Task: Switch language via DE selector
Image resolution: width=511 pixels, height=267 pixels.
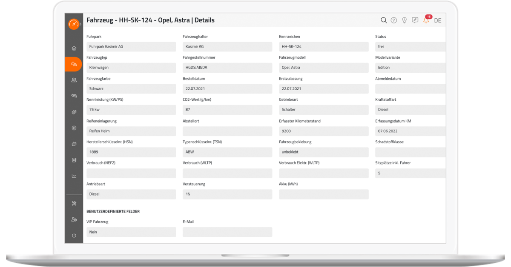Action: [x=438, y=20]
